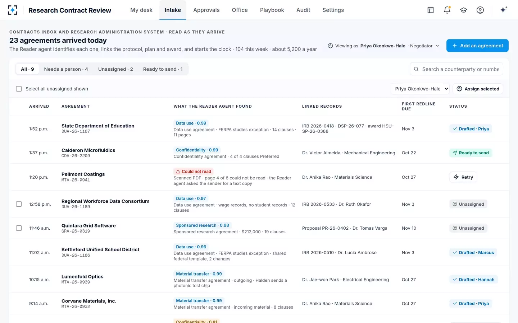Screen dimensions: 518x323
Task: Go to the Playbook tab
Action: (x=272, y=10)
